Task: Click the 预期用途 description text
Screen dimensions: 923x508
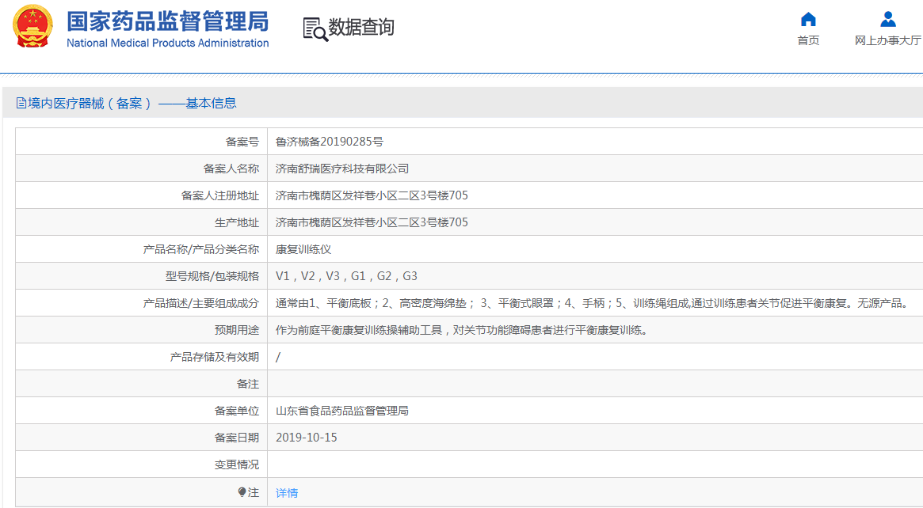Action: 462,330
